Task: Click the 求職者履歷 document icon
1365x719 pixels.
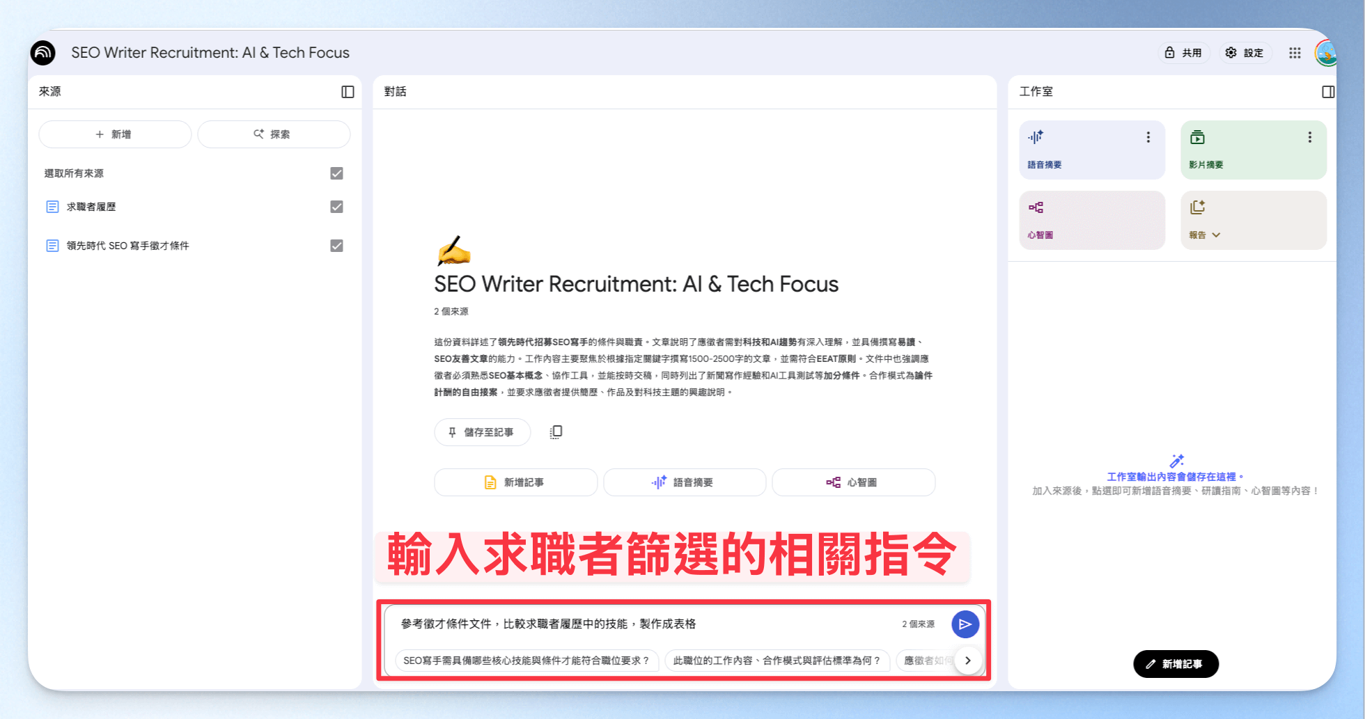Action: click(52, 207)
